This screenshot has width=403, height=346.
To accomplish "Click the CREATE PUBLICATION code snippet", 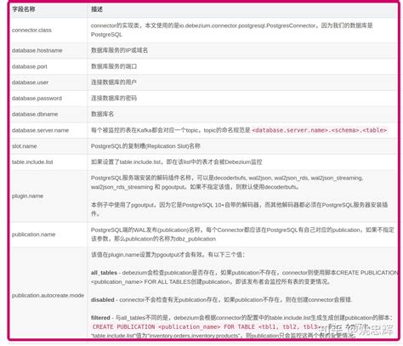I will coord(206,326).
